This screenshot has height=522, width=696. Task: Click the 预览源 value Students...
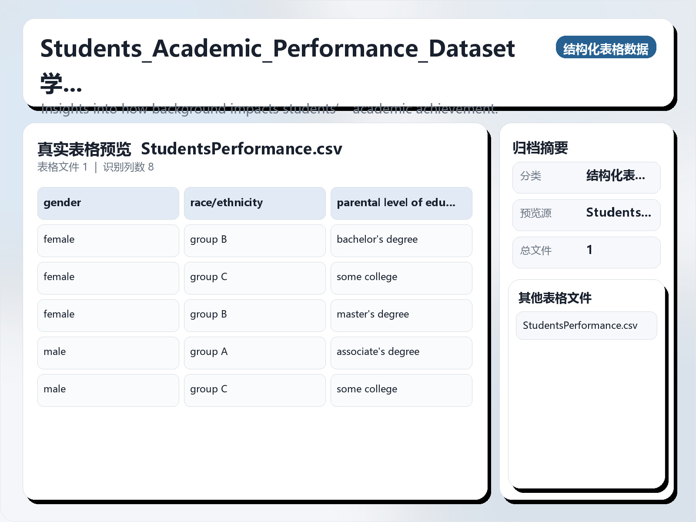click(619, 213)
